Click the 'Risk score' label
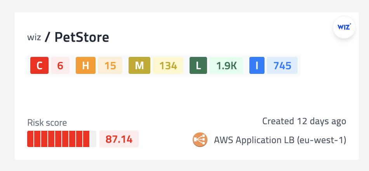The width and height of the screenshot is (369, 171). coord(47,123)
